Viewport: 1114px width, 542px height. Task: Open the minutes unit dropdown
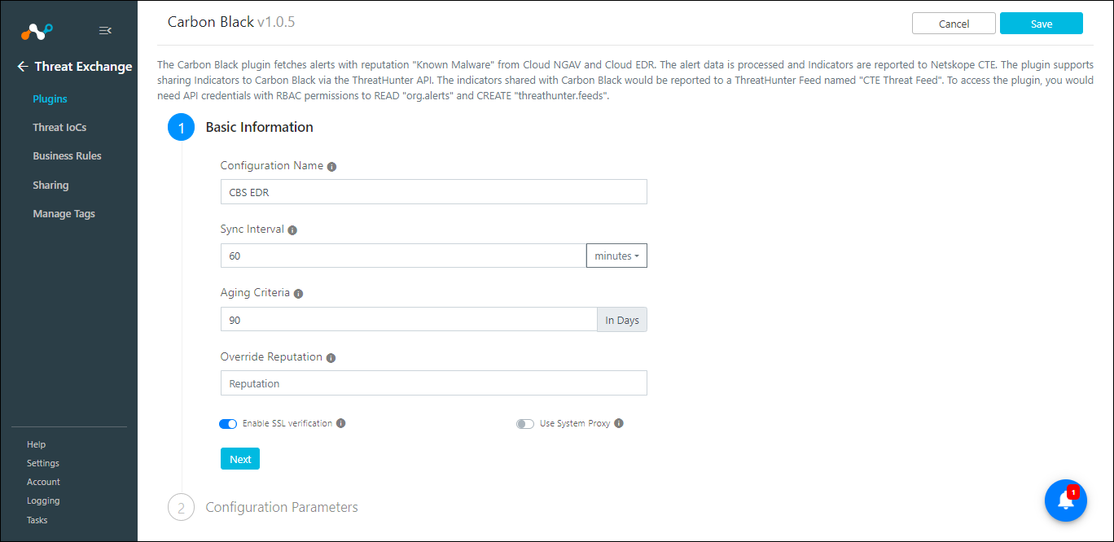coord(616,256)
